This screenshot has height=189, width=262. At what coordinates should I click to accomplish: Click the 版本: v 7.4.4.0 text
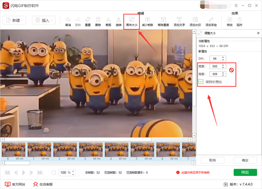(241, 184)
